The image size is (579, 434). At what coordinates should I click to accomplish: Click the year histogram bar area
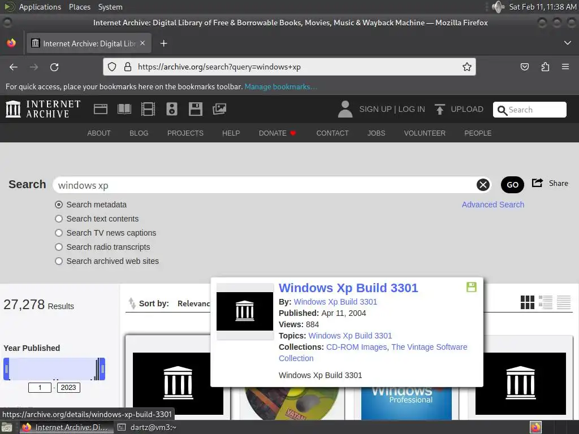tap(54, 368)
